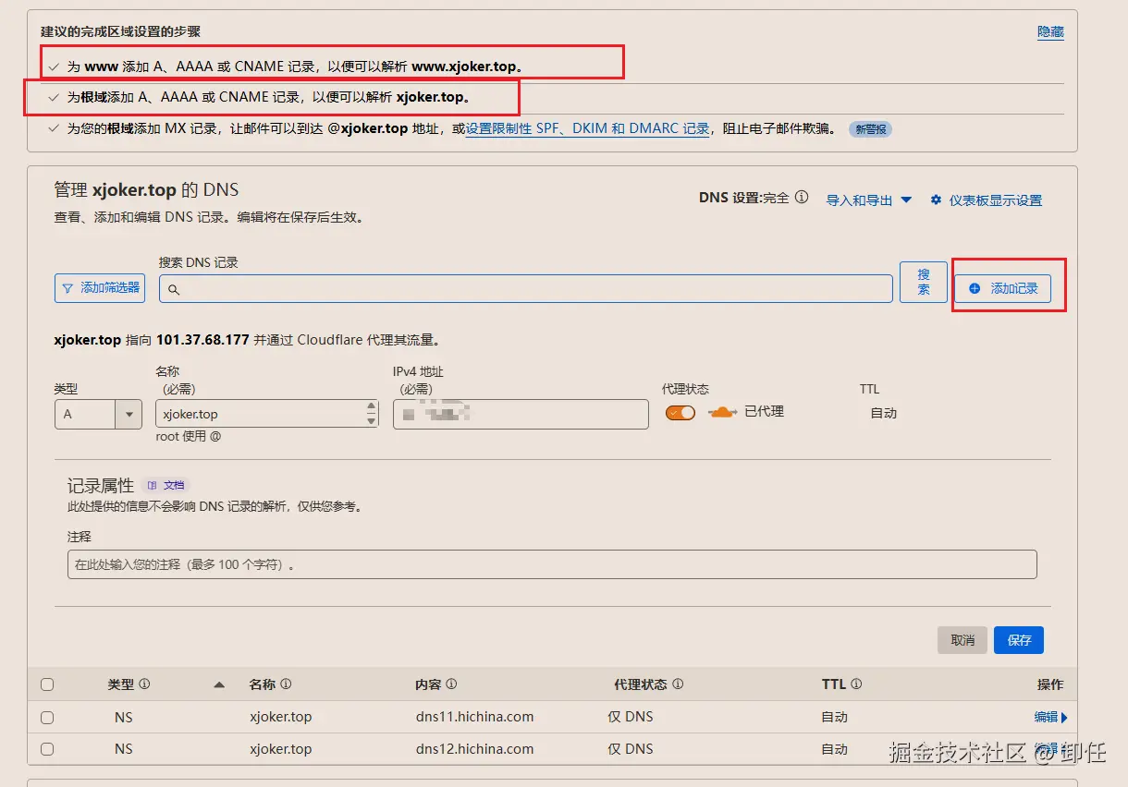The width and height of the screenshot is (1128, 787).
Task: Check the box for dns11.hichina.com row
Action: (47, 717)
